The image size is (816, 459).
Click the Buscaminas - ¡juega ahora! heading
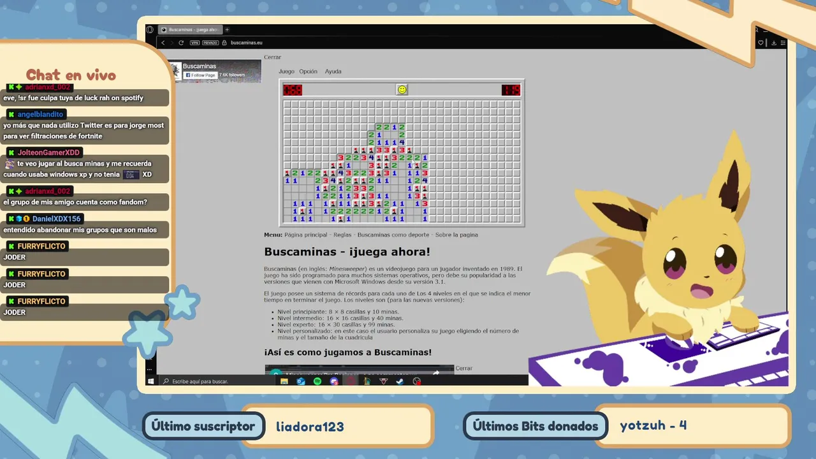click(x=347, y=252)
